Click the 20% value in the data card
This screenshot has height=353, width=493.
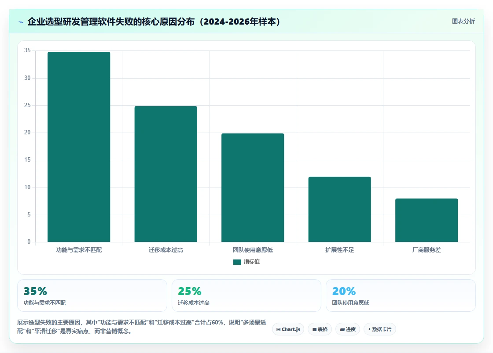pos(344,291)
